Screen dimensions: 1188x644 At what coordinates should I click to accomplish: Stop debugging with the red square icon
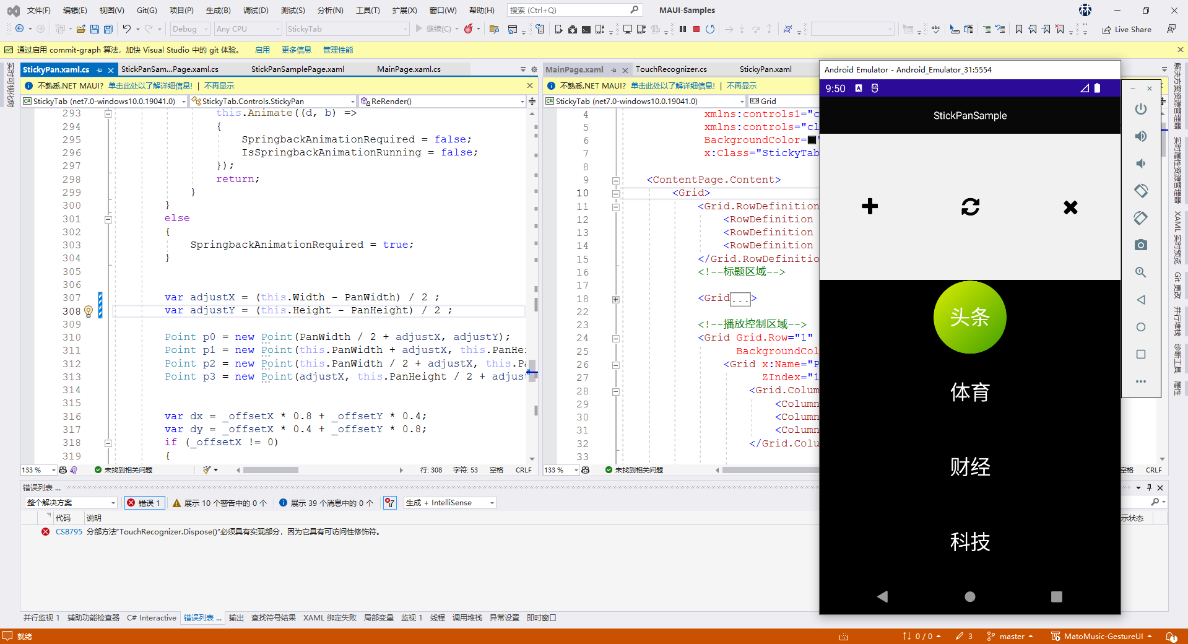tap(696, 29)
